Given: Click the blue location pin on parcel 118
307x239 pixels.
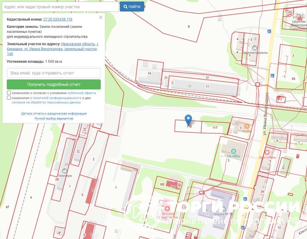Looking at the screenshot, I should click(x=188, y=119).
